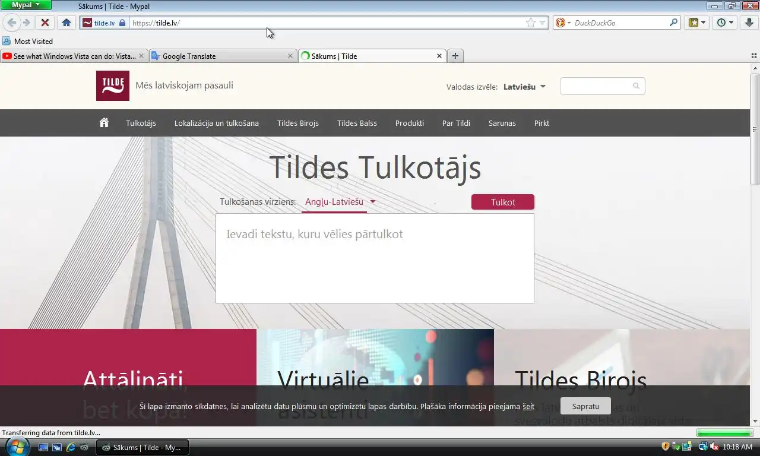The width and height of the screenshot is (760, 456).
Task: Open Lokalizācija un tulkošana menu
Action: click(217, 123)
